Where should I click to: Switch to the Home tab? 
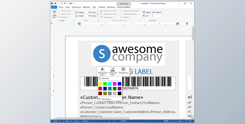(61, 7)
